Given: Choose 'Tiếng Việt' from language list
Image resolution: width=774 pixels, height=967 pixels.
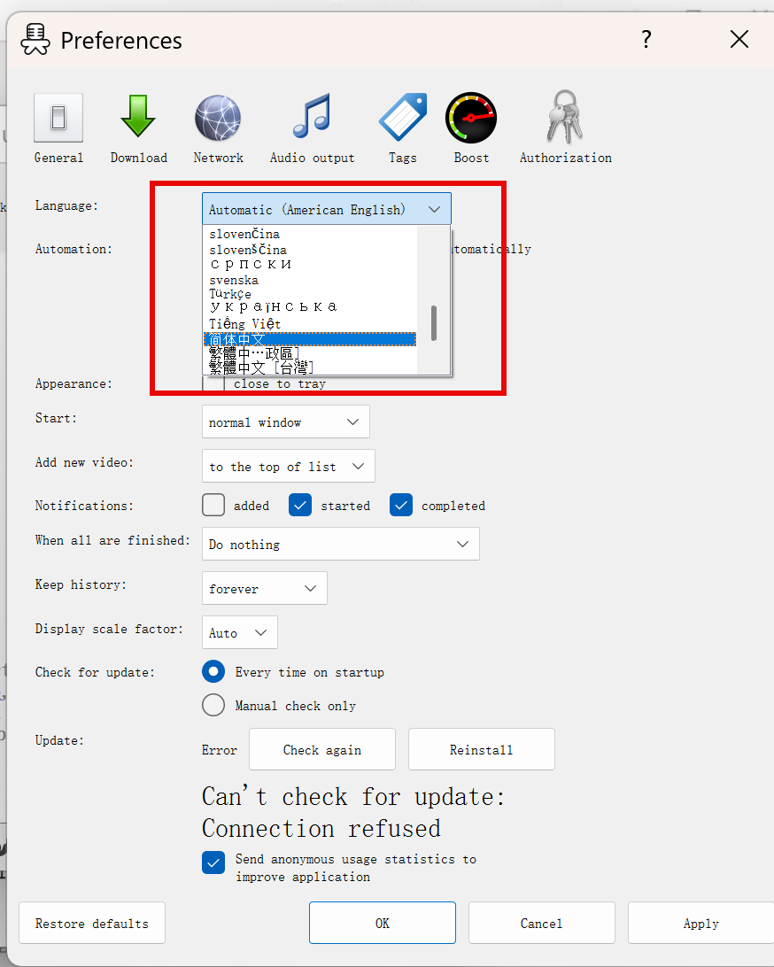Looking at the screenshot, I should click(245, 324).
